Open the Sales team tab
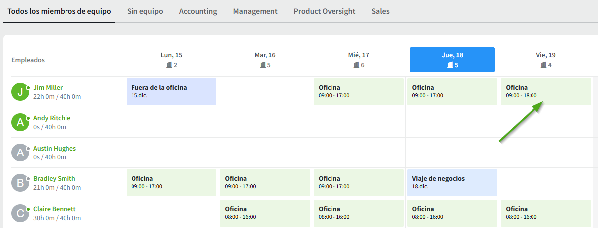 380,11
